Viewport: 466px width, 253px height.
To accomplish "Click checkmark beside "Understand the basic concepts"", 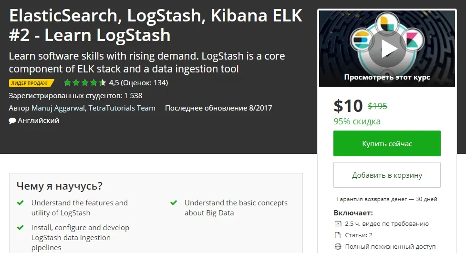I will (x=174, y=203).
